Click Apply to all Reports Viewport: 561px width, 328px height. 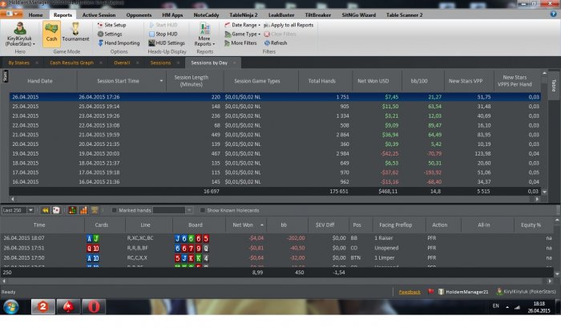coord(289,25)
